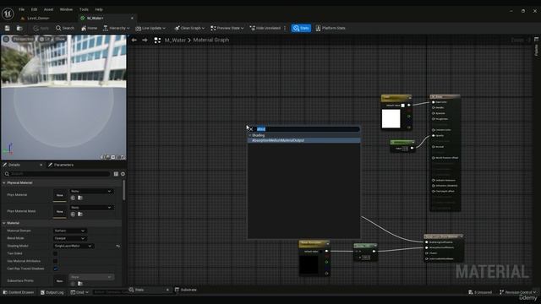Open the Blend Mode dropdown

(69, 238)
